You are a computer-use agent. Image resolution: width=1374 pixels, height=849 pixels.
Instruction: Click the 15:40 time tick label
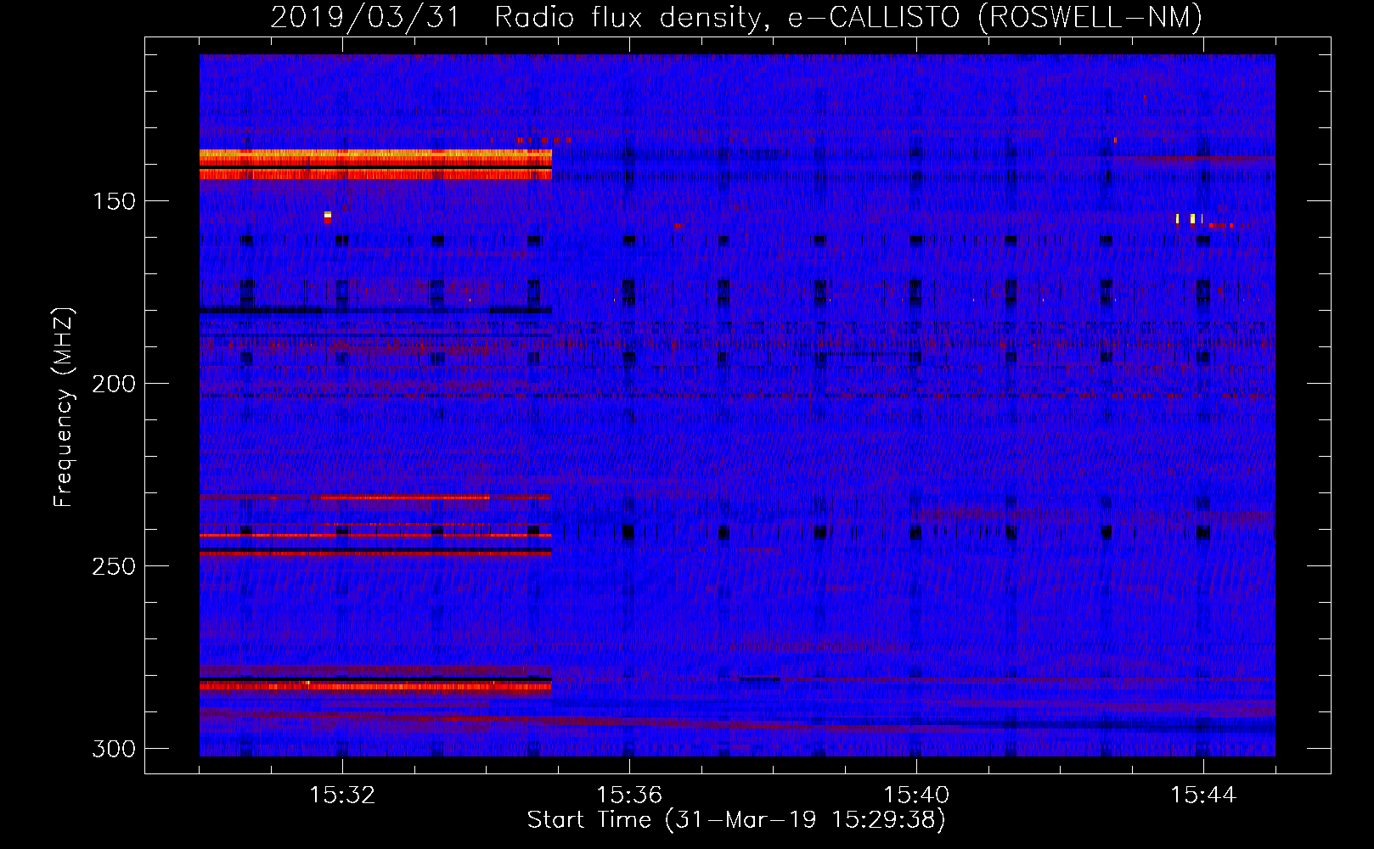[916, 796]
